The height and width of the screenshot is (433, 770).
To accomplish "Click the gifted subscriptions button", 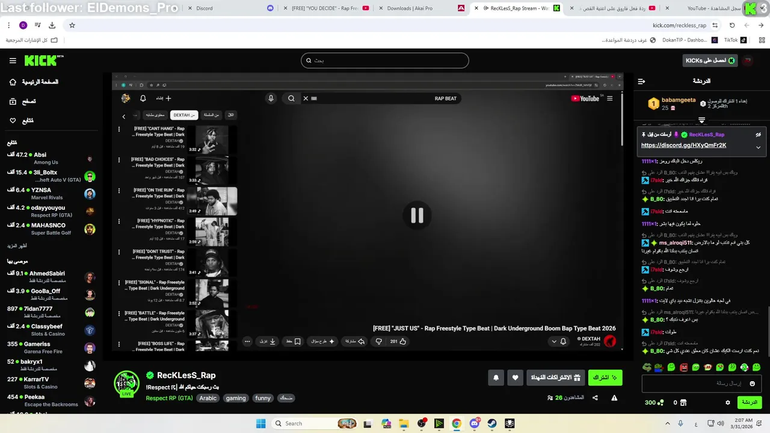I will pos(555,378).
